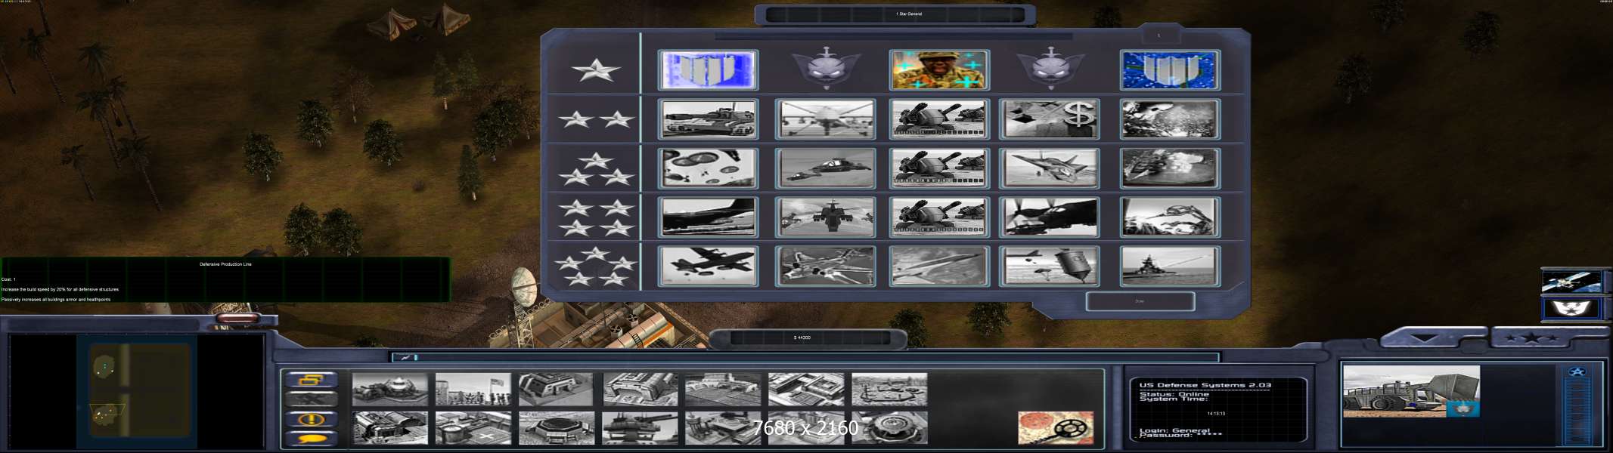Choose the propeller gunship power in four-star row

pos(1049,217)
